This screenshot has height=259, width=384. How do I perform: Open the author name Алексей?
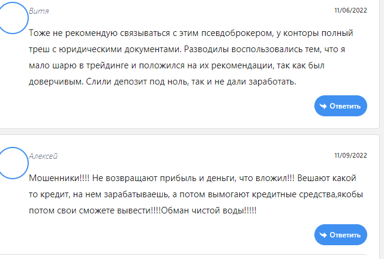43,156
